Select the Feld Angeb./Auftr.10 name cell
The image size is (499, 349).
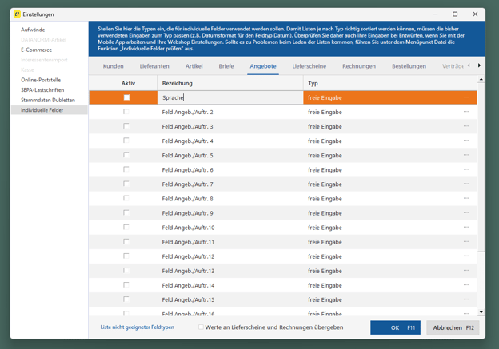(x=230, y=228)
